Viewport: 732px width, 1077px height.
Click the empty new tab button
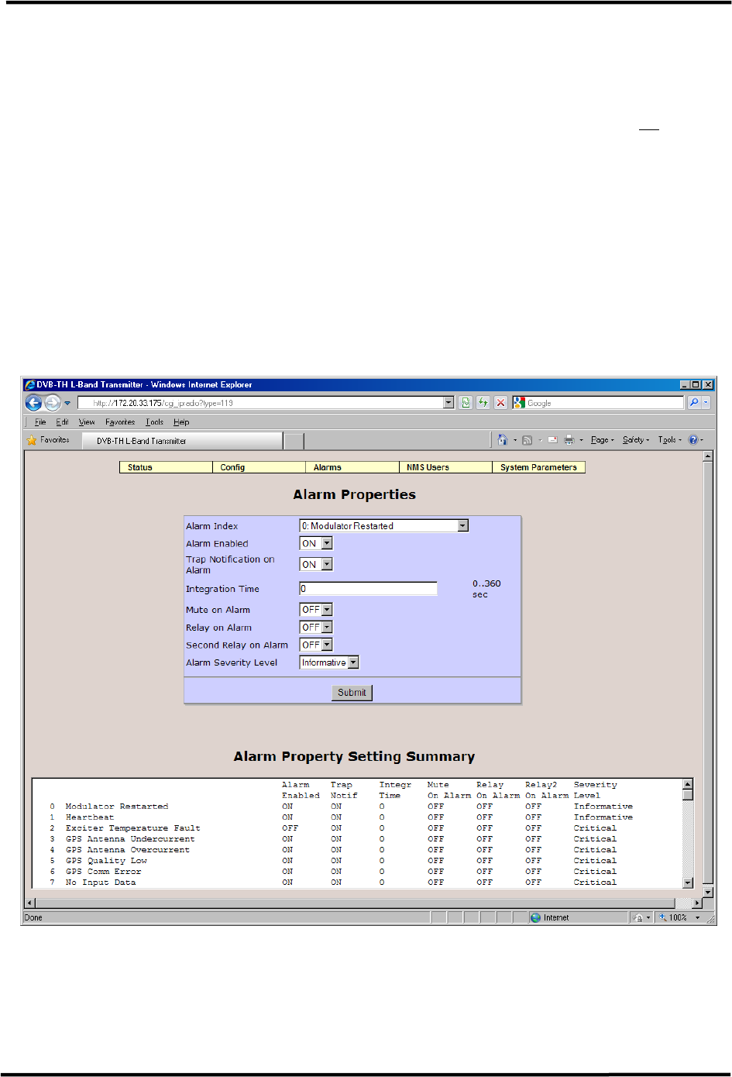point(294,441)
